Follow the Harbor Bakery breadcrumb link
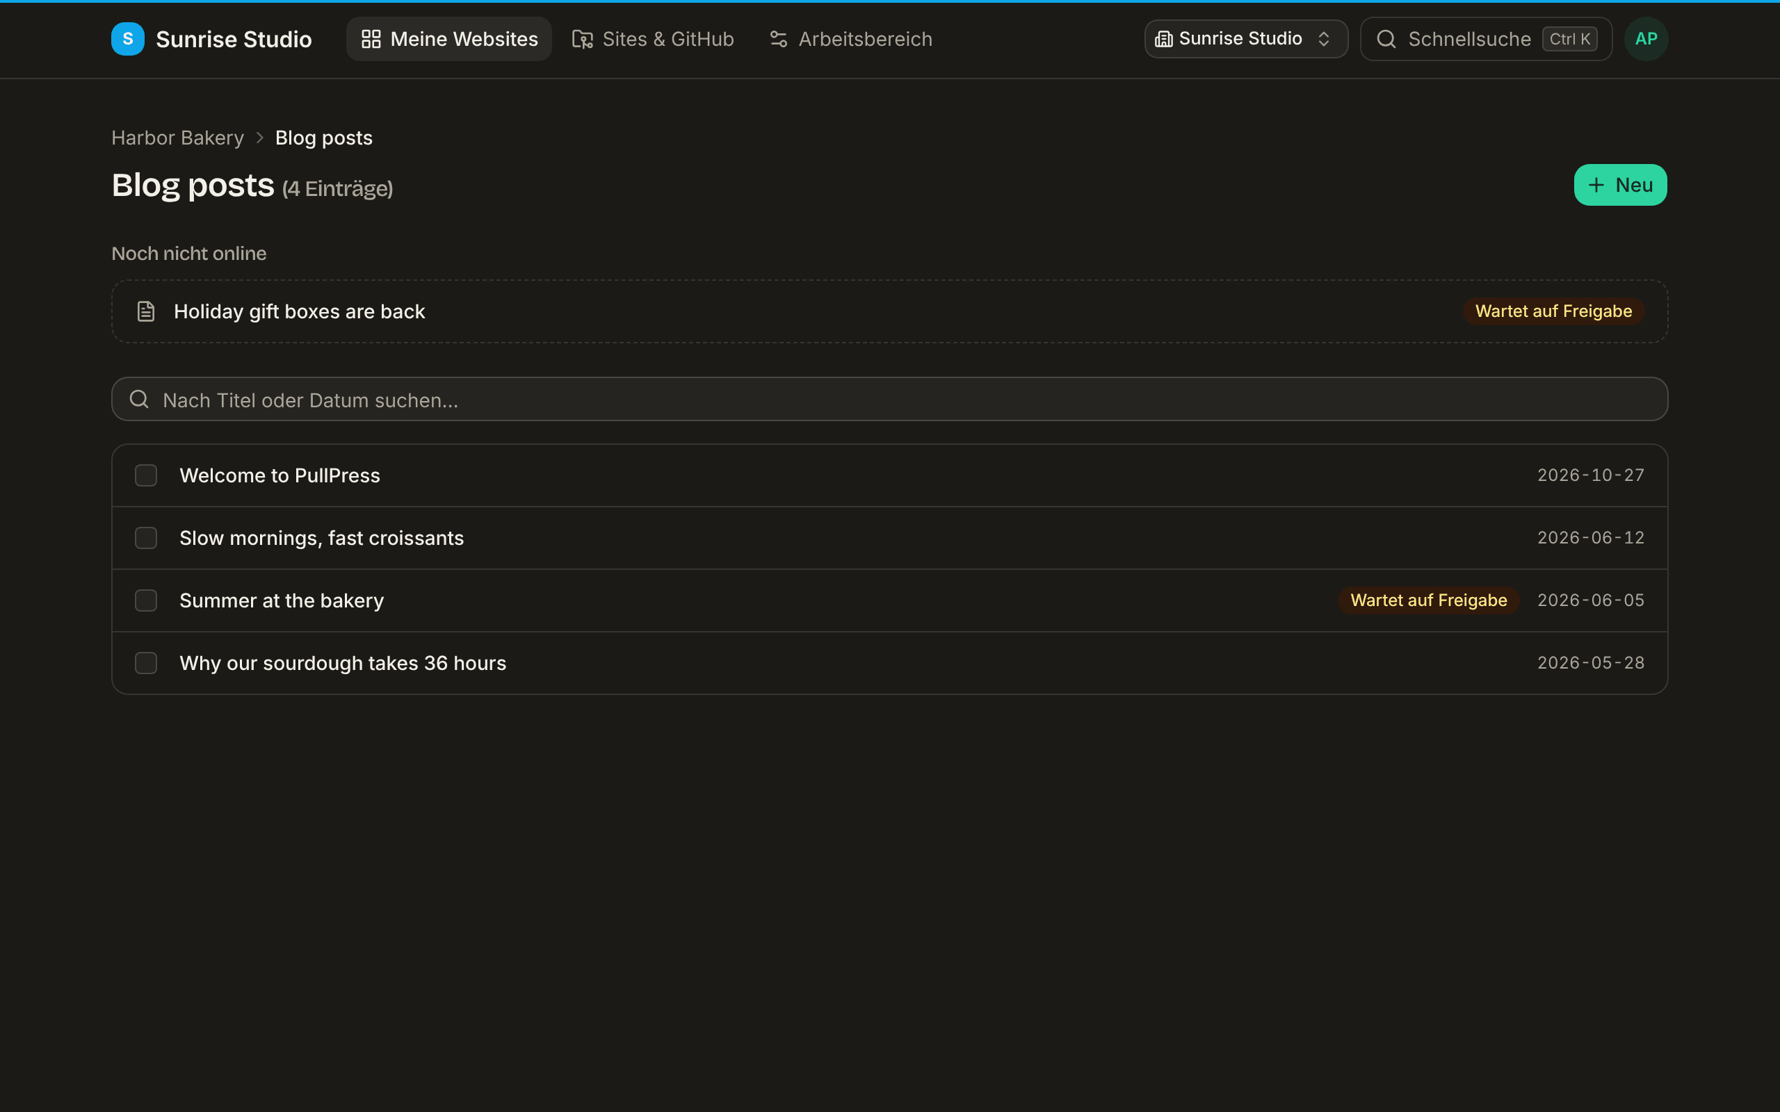 pyautogui.click(x=177, y=138)
